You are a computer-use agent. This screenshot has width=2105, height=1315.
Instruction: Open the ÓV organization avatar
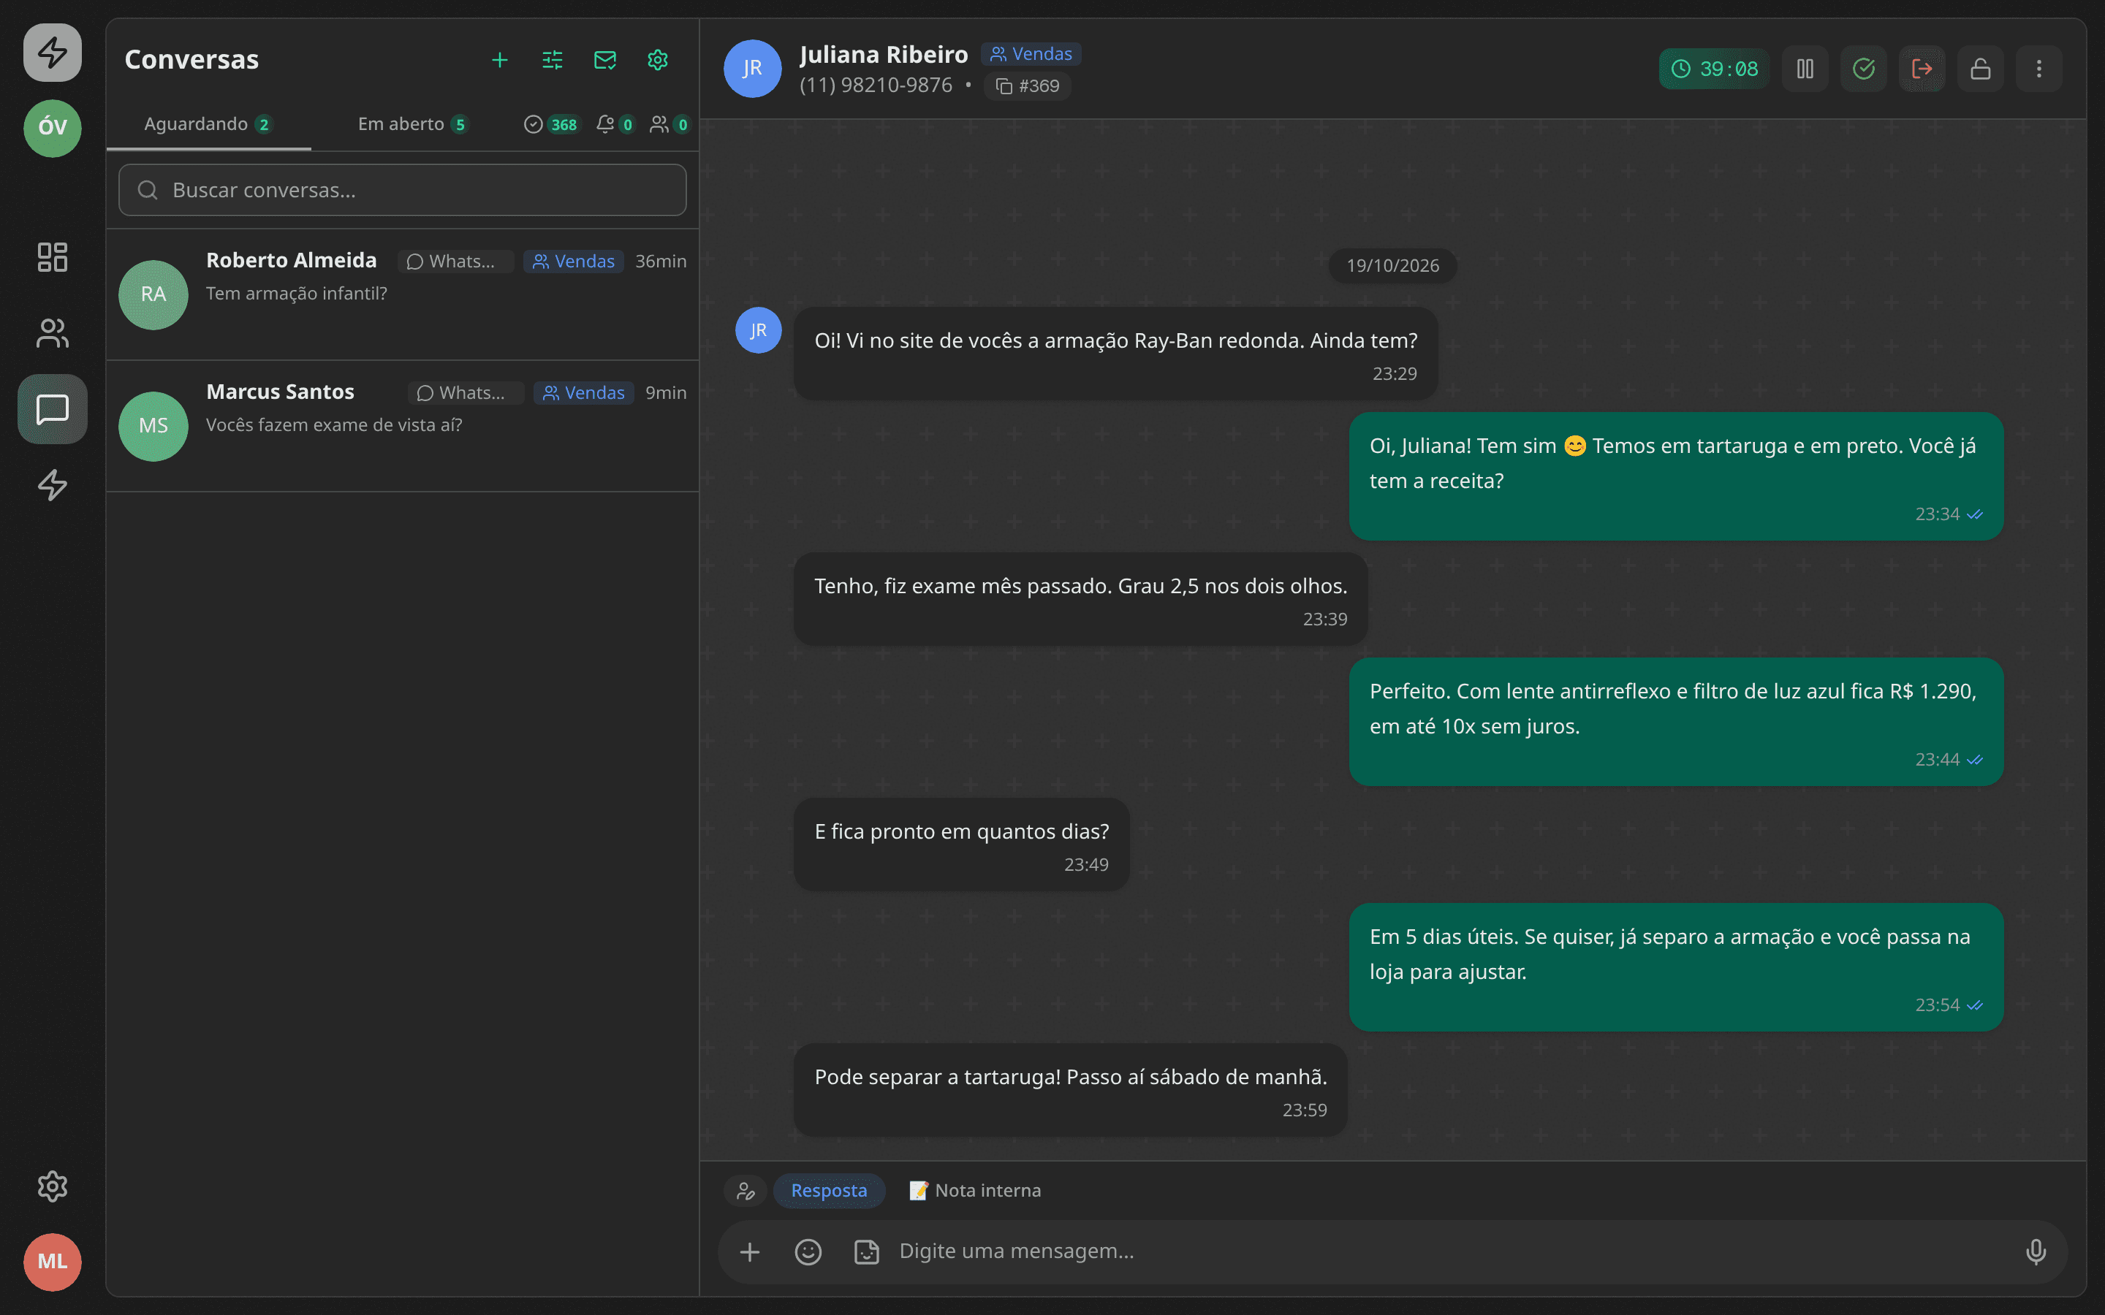(52, 128)
